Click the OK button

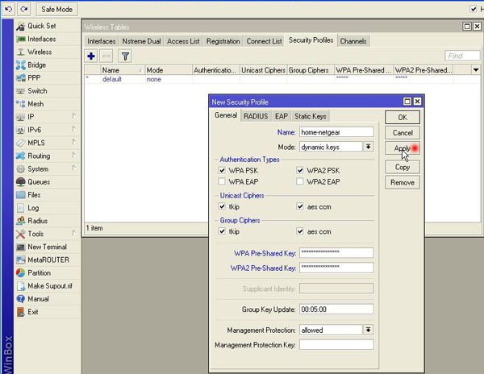(x=403, y=118)
